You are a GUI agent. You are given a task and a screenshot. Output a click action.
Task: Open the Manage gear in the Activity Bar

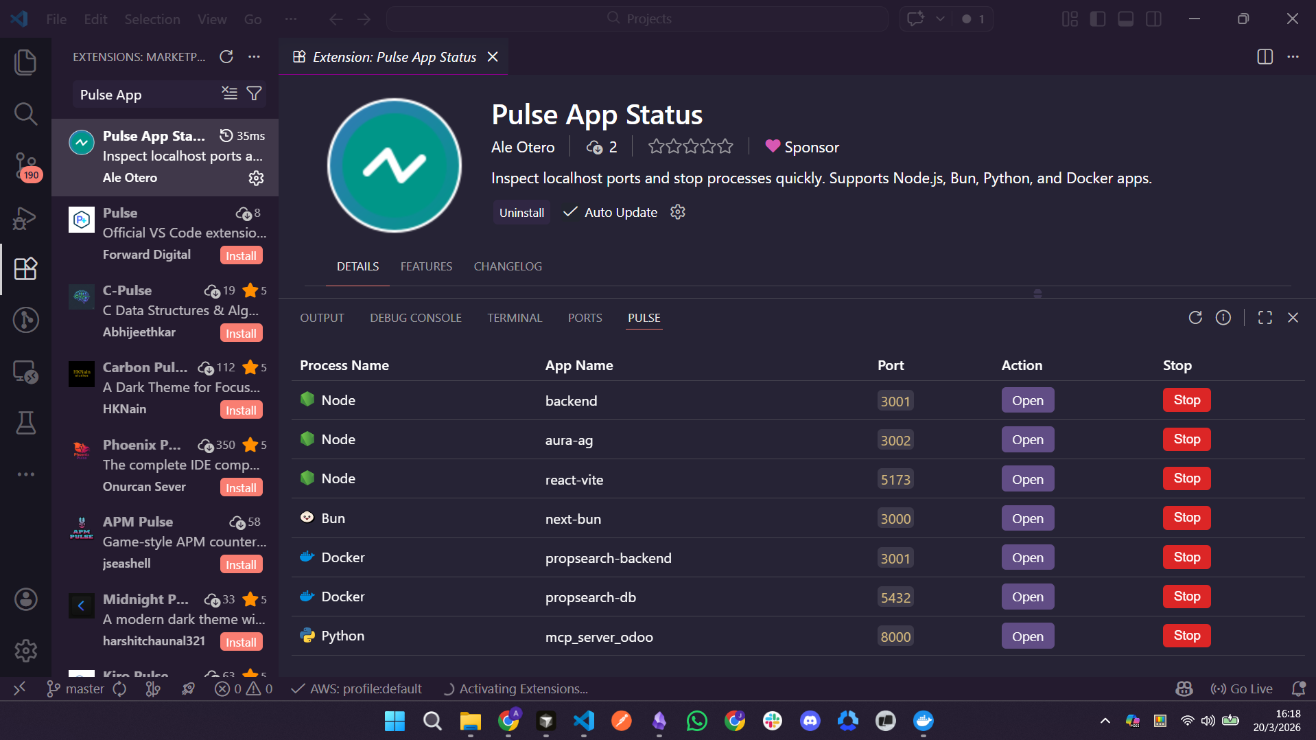25,651
